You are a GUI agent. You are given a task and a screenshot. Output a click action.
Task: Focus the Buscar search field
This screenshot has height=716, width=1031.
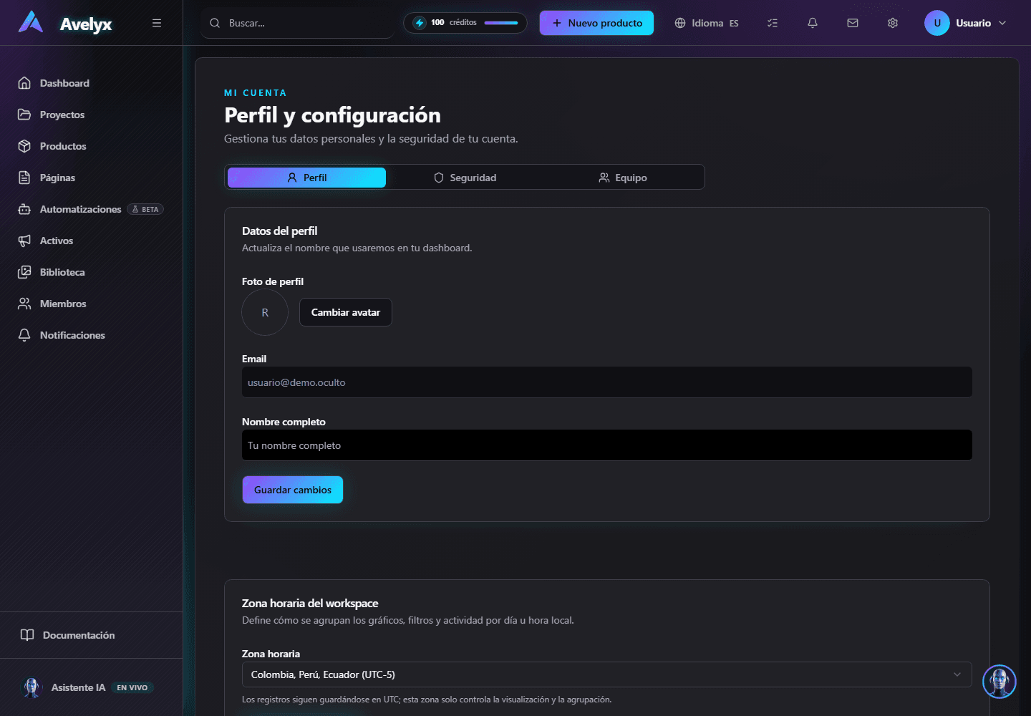298,23
